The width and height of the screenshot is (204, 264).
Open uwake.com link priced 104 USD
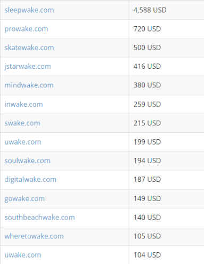(x=23, y=255)
